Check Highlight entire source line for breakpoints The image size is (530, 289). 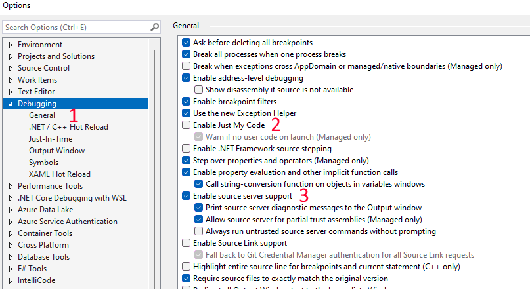(187, 267)
